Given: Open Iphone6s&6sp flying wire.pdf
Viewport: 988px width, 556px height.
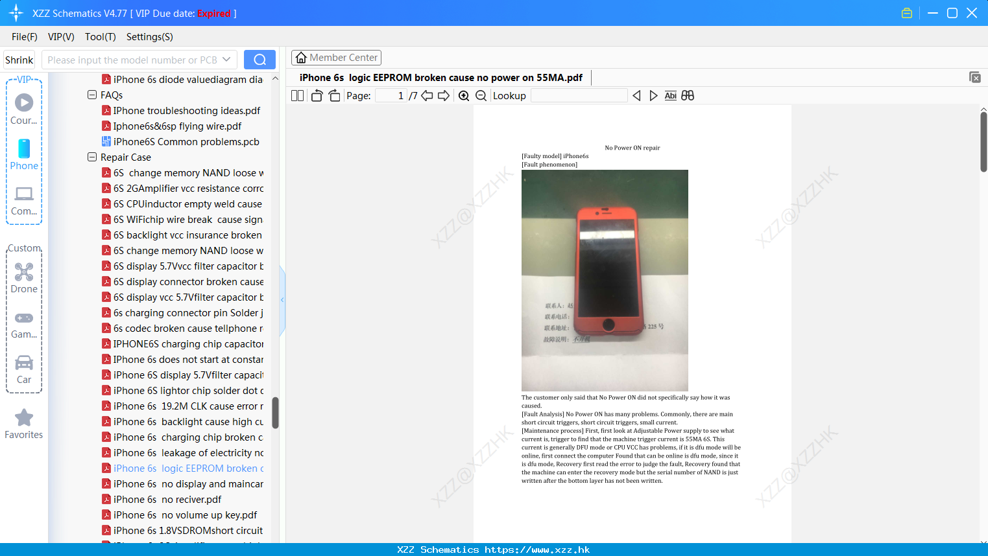Looking at the screenshot, I should pyautogui.click(x=171, y=126).
